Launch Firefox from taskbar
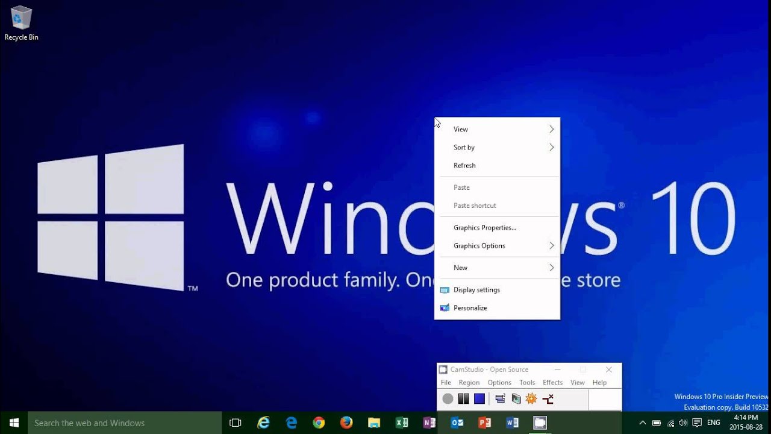Viewport: 771px width, 434px height. 346,423
